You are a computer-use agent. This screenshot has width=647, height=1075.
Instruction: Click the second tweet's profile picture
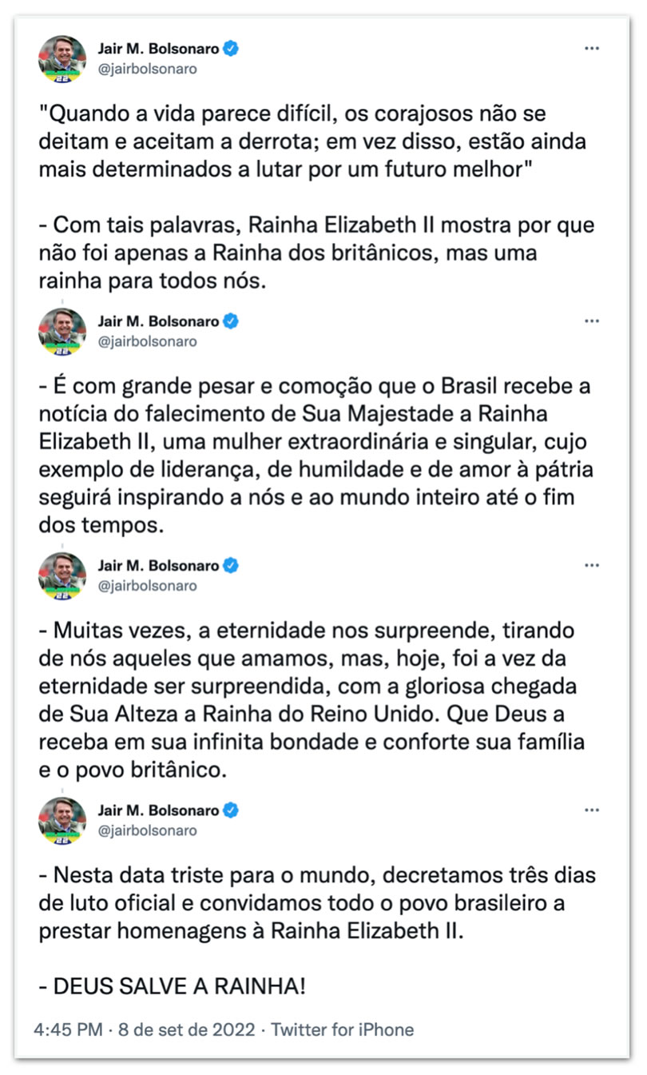click(x=62, y=331)
